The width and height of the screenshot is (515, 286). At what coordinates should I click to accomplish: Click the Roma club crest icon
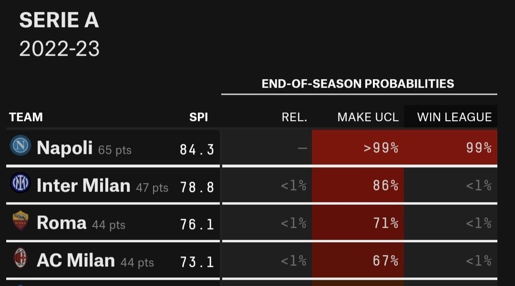(x=21, y=221)
